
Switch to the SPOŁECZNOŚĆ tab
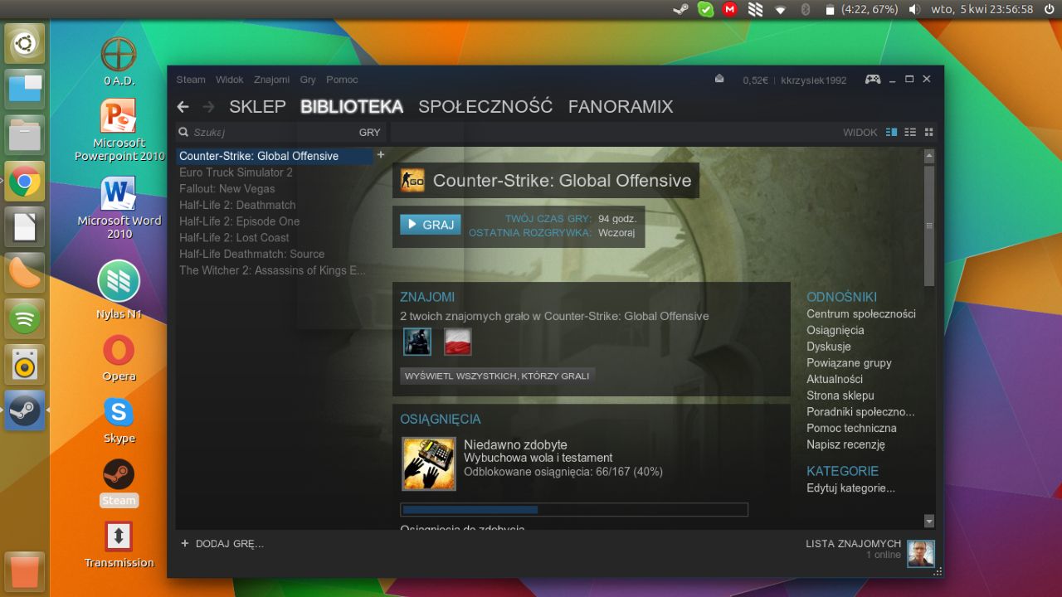(x=485, y=107)
